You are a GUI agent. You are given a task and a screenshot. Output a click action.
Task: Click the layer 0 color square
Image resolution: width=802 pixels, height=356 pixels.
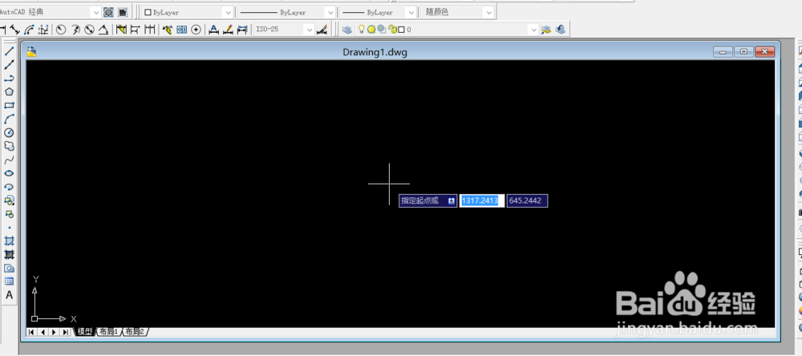(402, 30)
